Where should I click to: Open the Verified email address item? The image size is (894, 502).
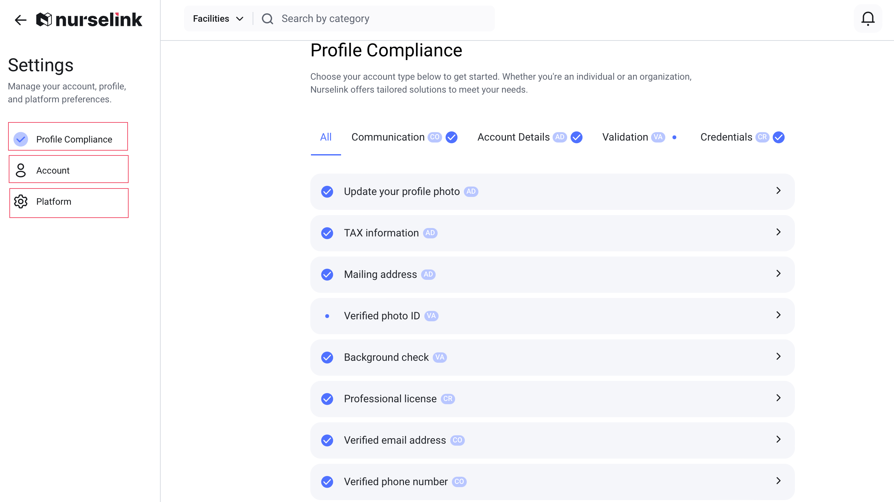395,440
